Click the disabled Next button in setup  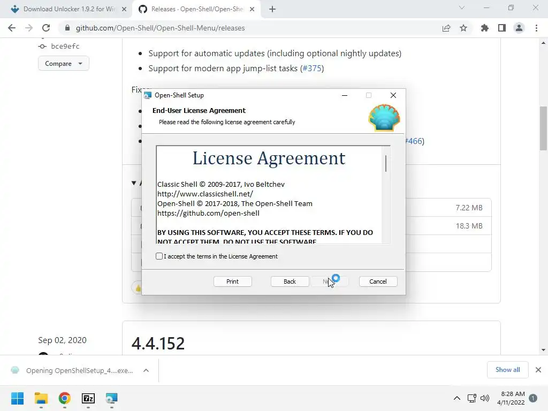pyautogui.click(x=330, y=281)
